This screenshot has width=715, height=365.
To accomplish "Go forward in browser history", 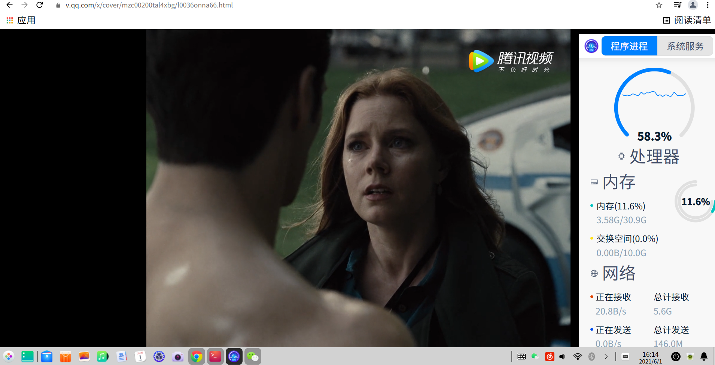I will point(25,5).
